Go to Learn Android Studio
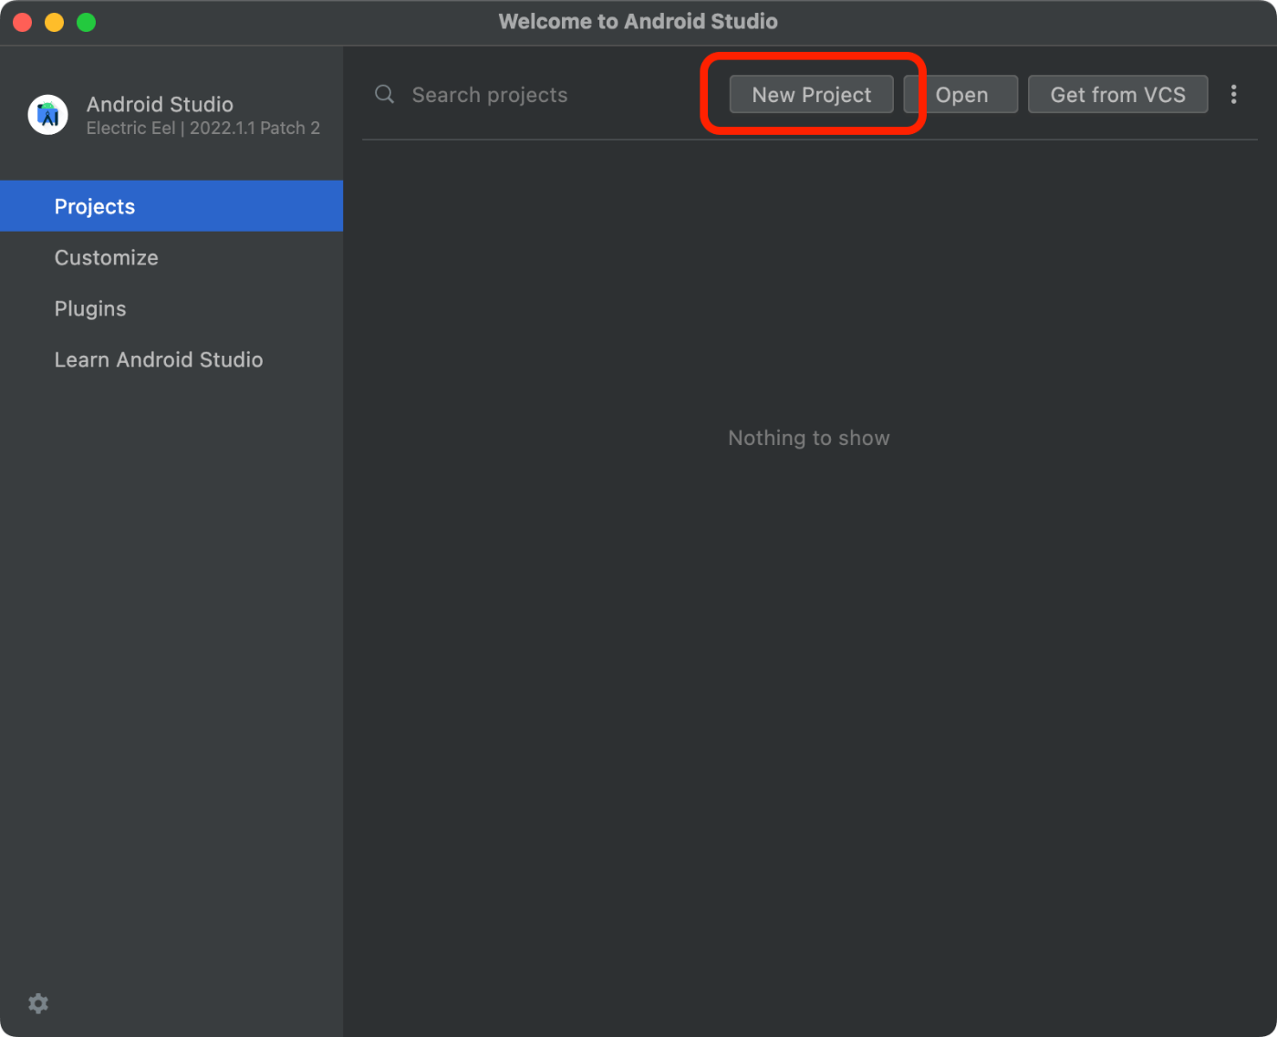This screenshot has width=1277, height=1037. [x=171, y=359]
